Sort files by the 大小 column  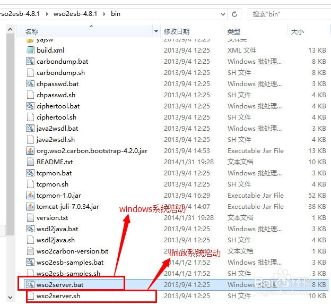pyautogui.click(x=297, y=32)
